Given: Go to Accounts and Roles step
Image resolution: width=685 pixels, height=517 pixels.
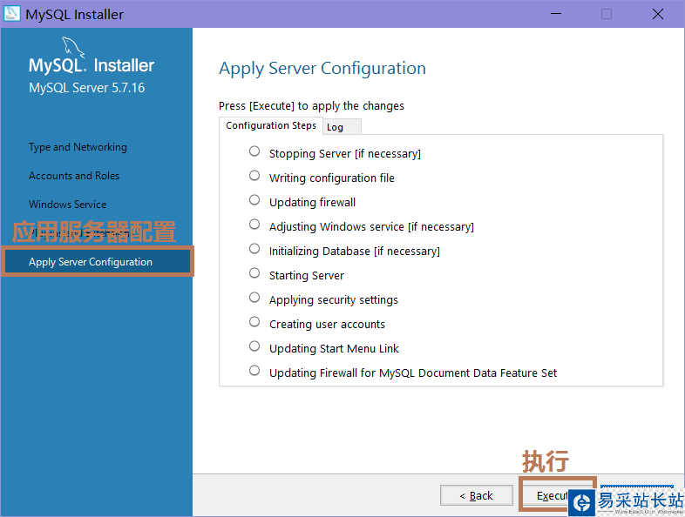Looking at the screenshot, I should tap(74, 176).
